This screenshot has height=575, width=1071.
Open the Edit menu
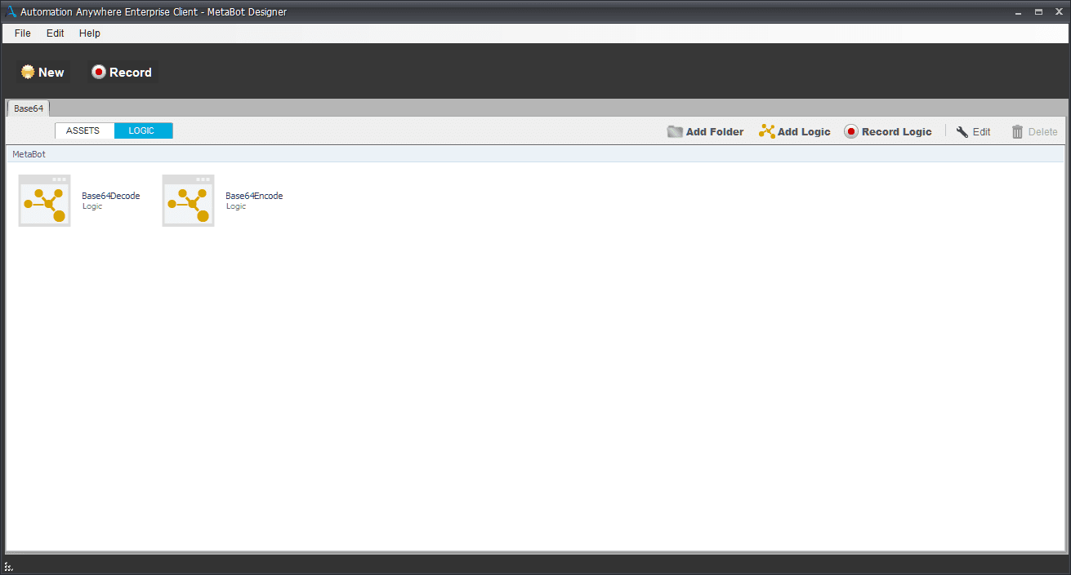pyautogui.click(x=55, y=33)
